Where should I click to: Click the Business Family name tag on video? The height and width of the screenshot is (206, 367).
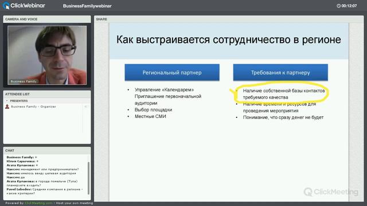[24, 81]
